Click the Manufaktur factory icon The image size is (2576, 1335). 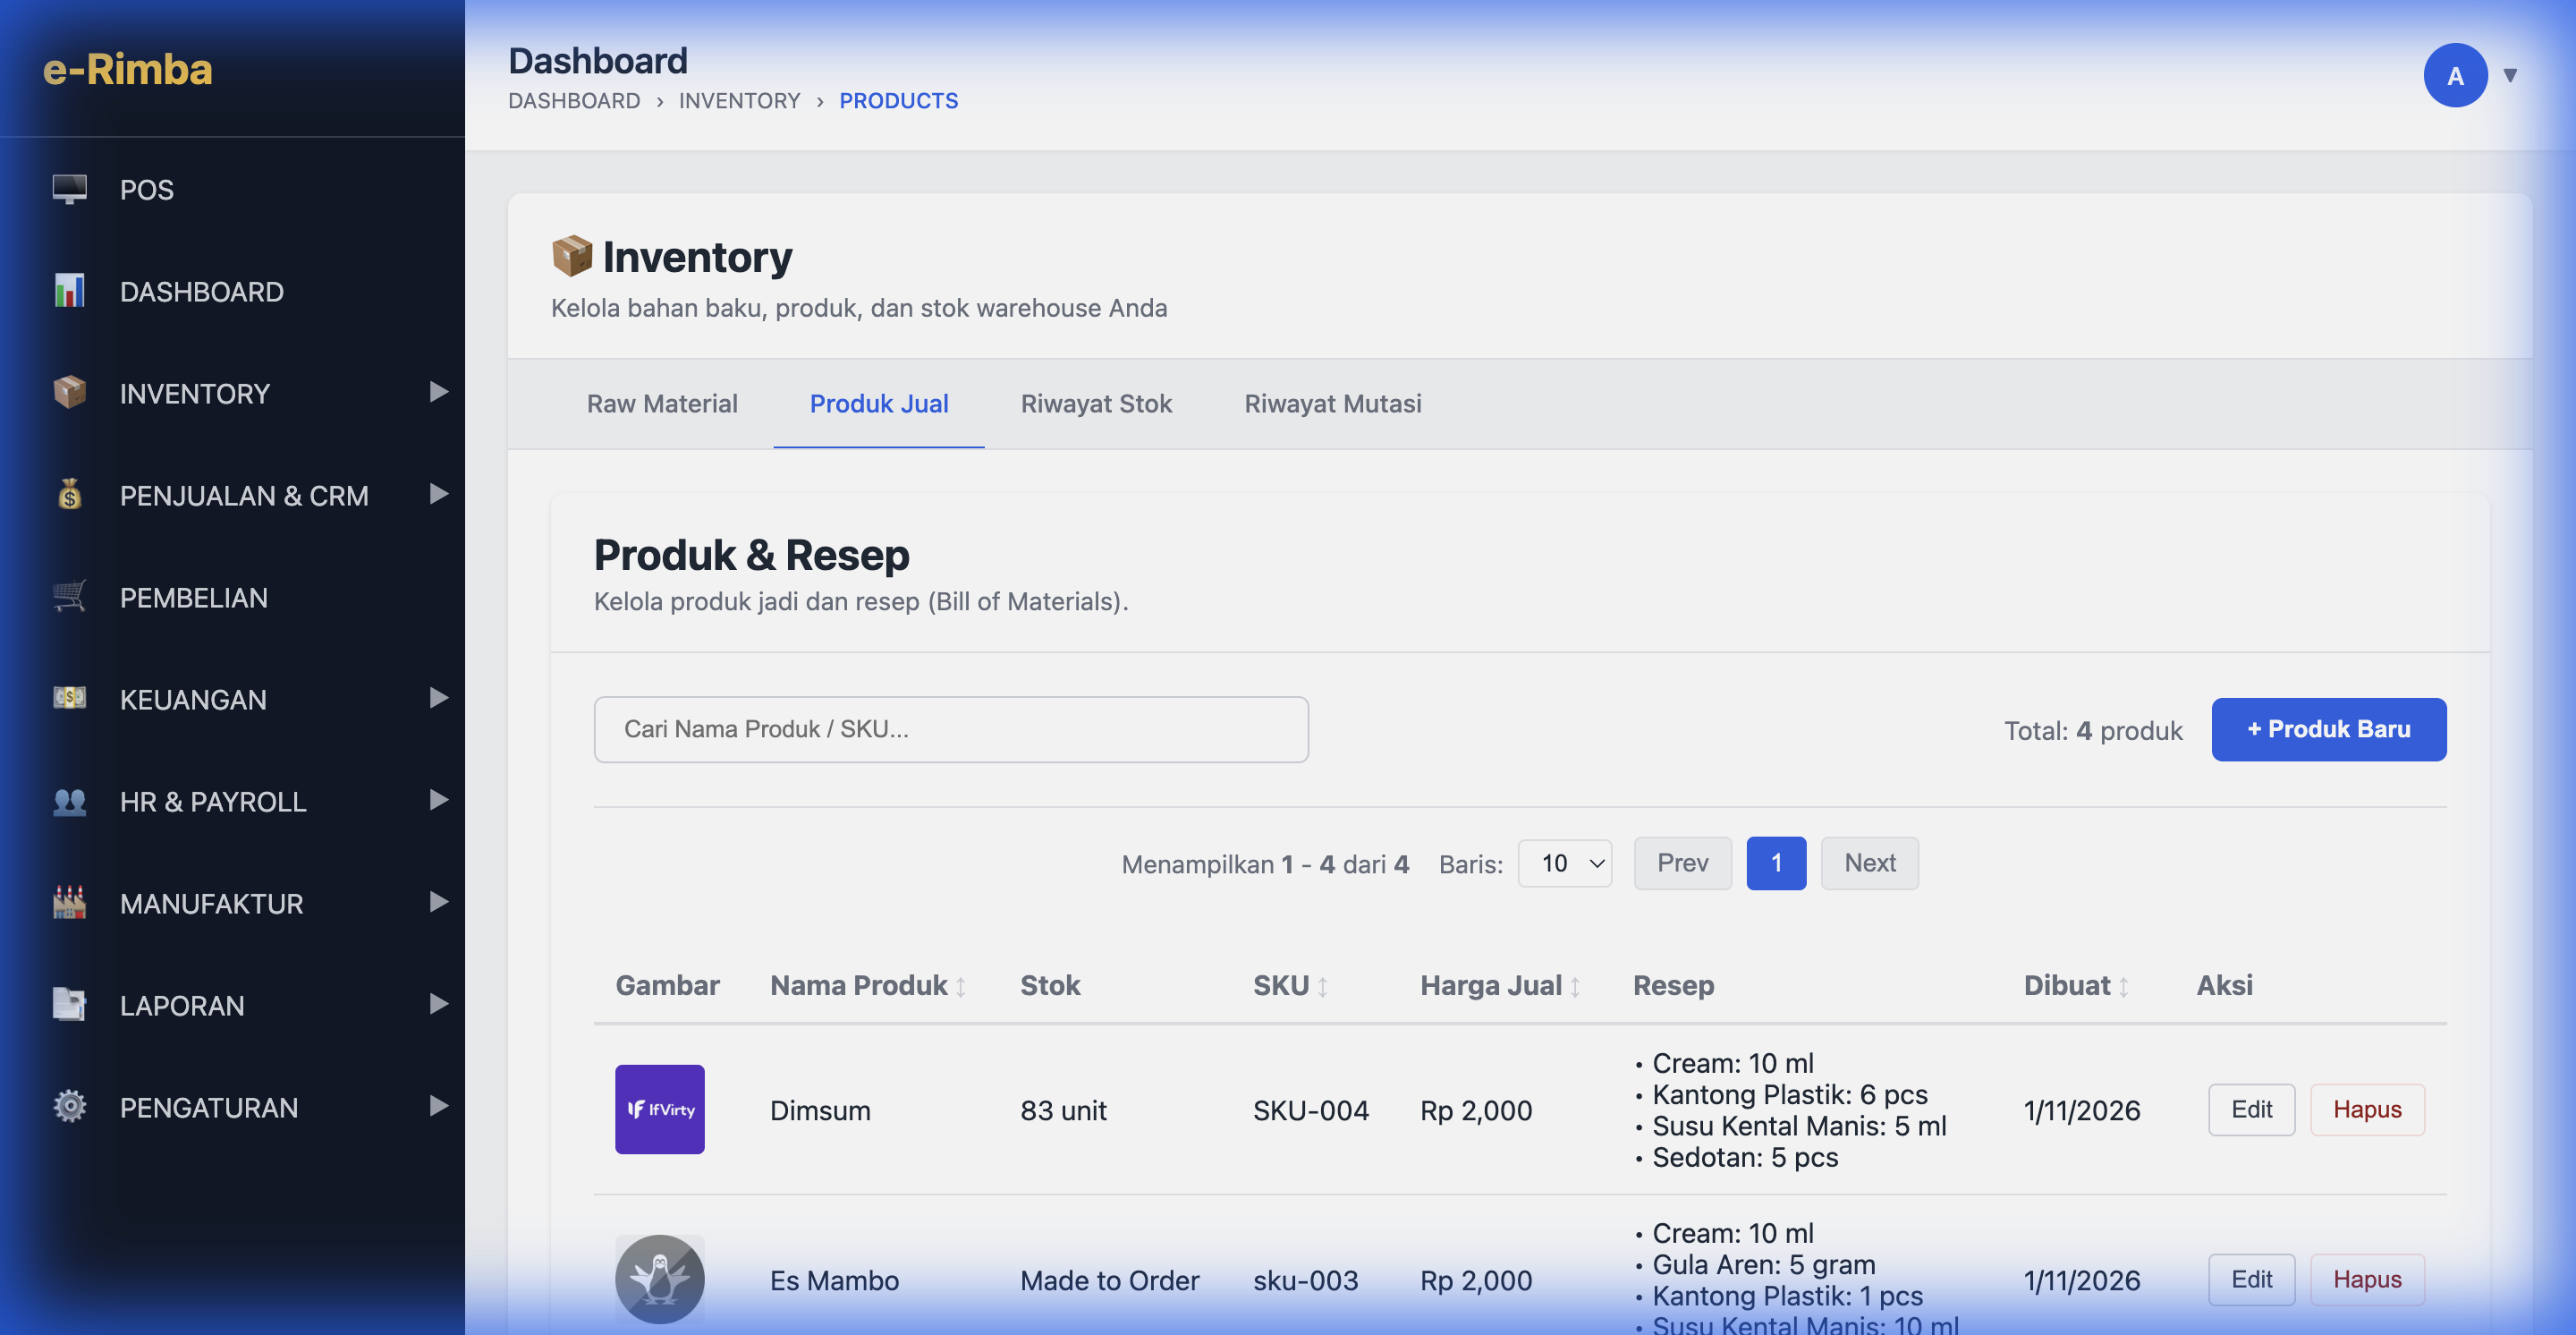tap(69, 903)
